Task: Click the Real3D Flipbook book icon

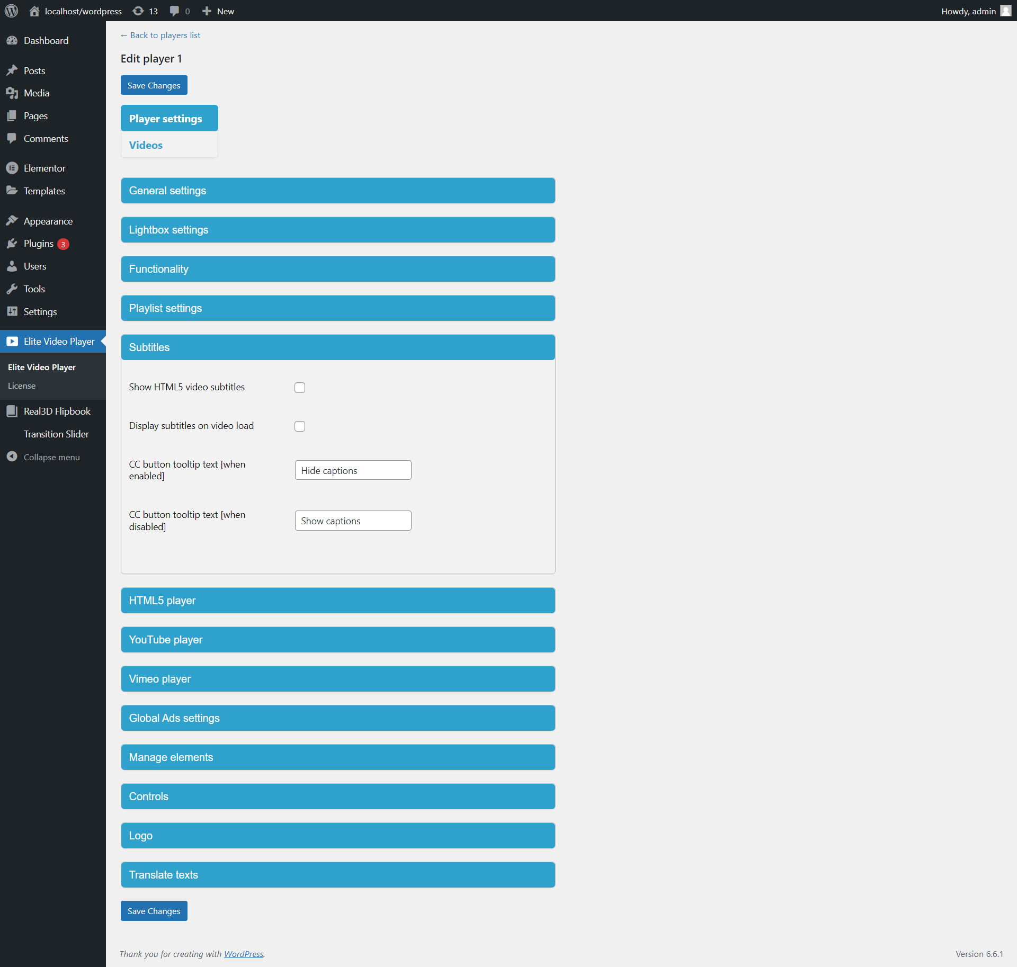Action: 12,411
